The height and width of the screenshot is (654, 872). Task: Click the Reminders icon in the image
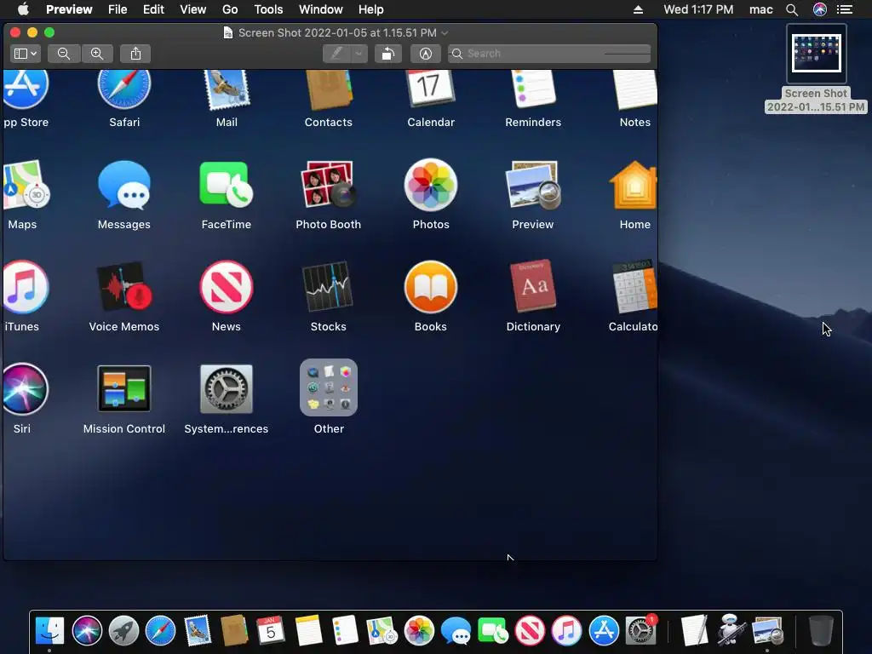click(533, 89)
